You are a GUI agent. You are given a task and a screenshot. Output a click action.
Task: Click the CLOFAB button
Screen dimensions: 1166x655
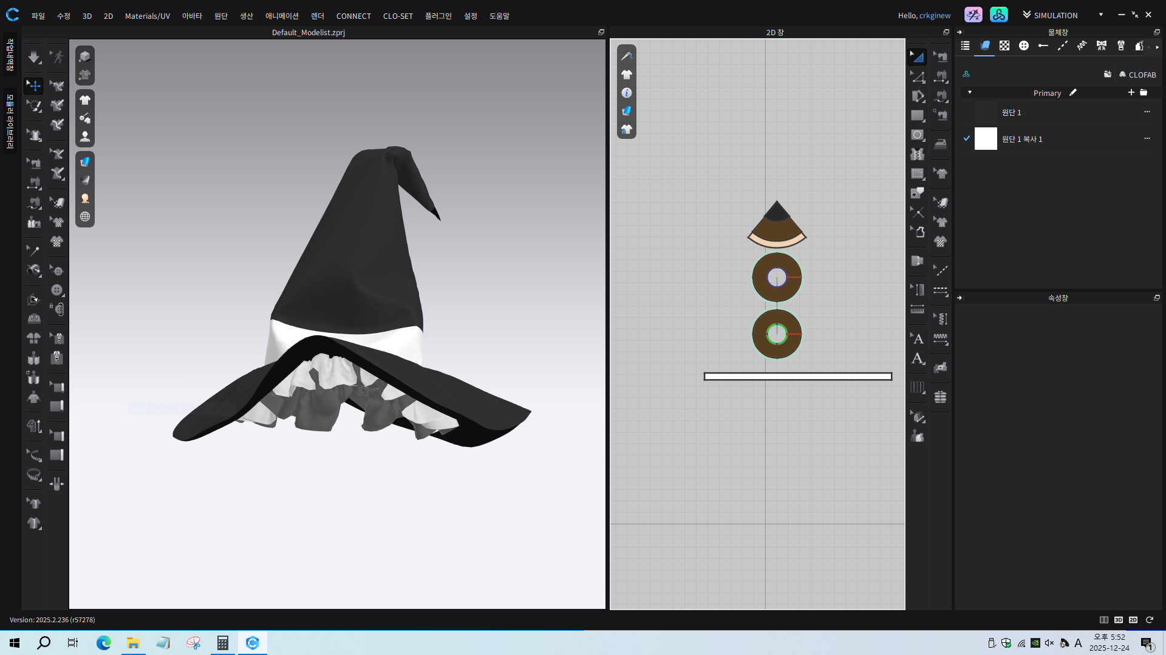point(1137,75)
